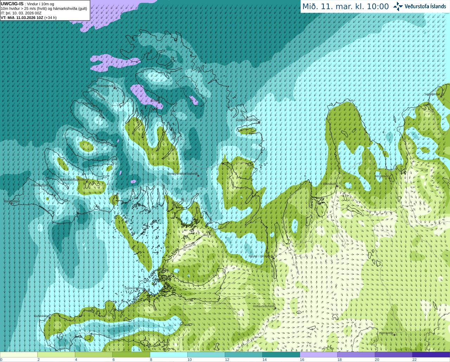Viewport: 450px width, 362px height.
Task: Click the IT initial time line in legend box
Action: click(21, 13)
